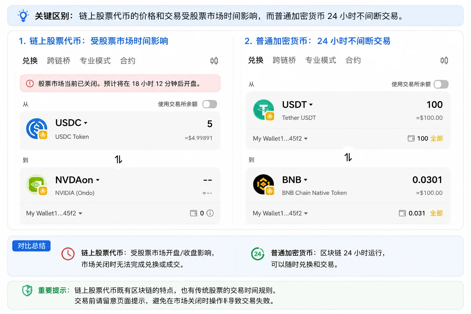The height and width of the screenshot is (314, 471).
Task: Click the USDC token logo
Action: pyautogui.click(x=37, y=129)
